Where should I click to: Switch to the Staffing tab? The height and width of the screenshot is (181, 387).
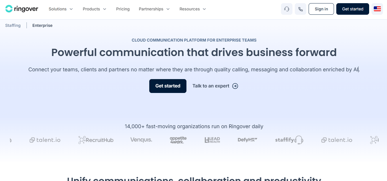(x=13, y=25)
